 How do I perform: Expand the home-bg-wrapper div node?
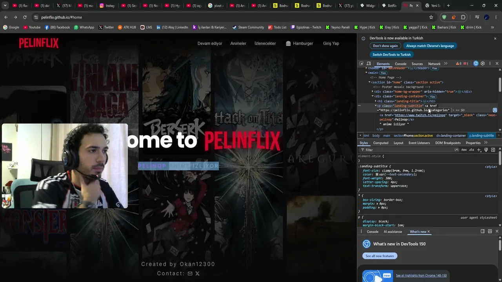coord(373,92)
